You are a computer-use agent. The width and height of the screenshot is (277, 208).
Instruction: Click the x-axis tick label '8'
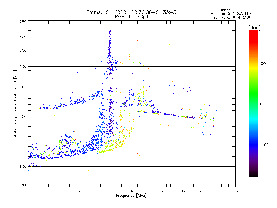coord(184,191)
